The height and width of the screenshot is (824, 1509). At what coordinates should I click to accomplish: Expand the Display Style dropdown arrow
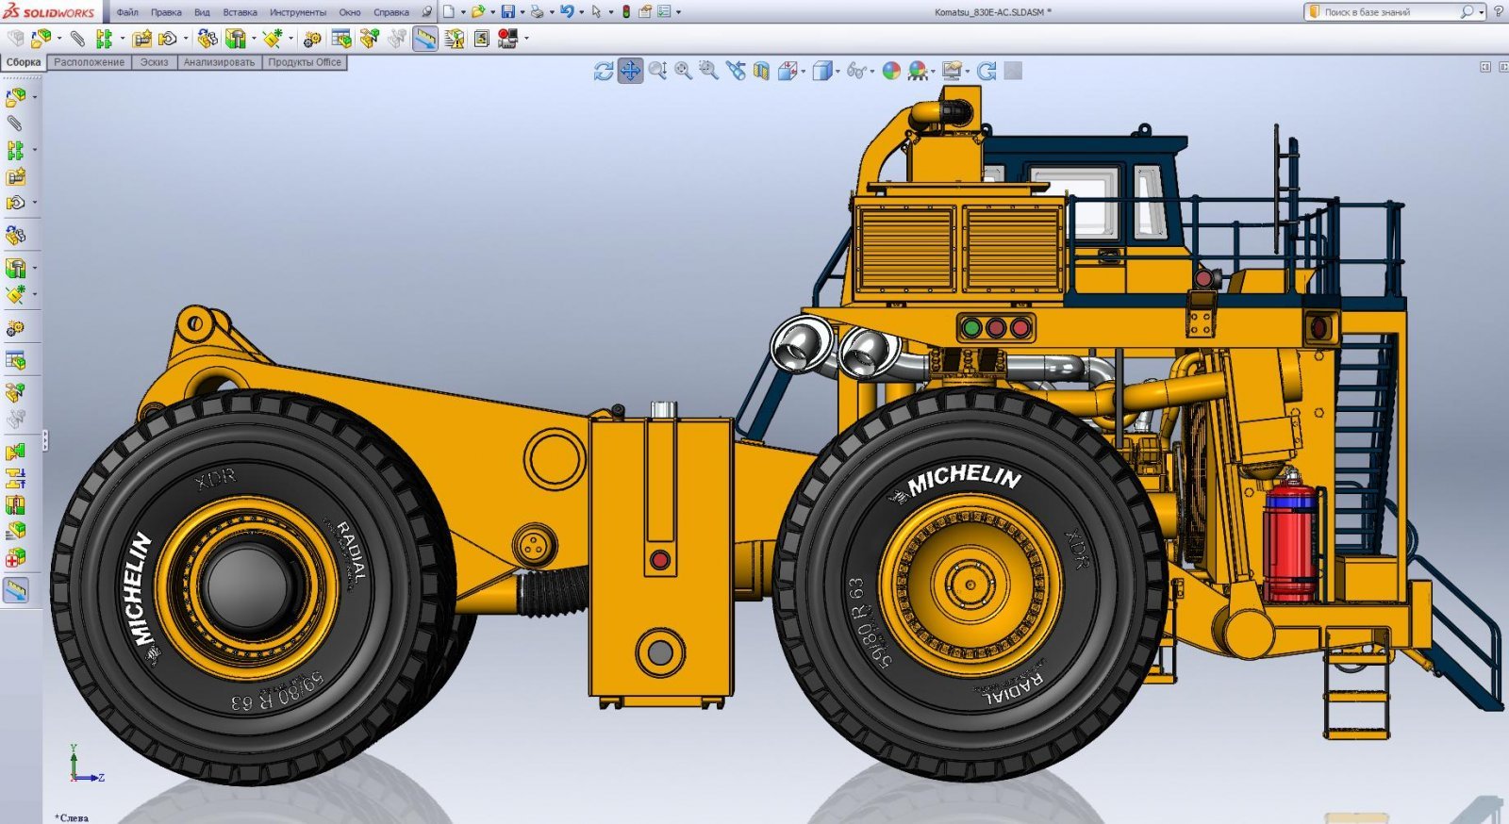pyautogui.click(x=837, y=71)
